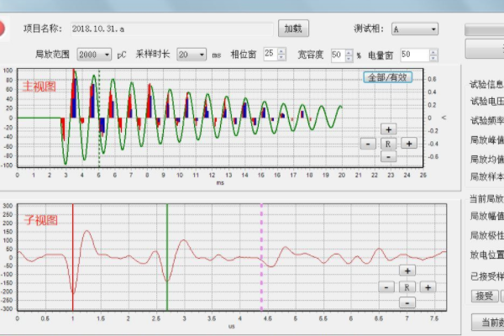Click the sub view top plus button

(407, 271)
